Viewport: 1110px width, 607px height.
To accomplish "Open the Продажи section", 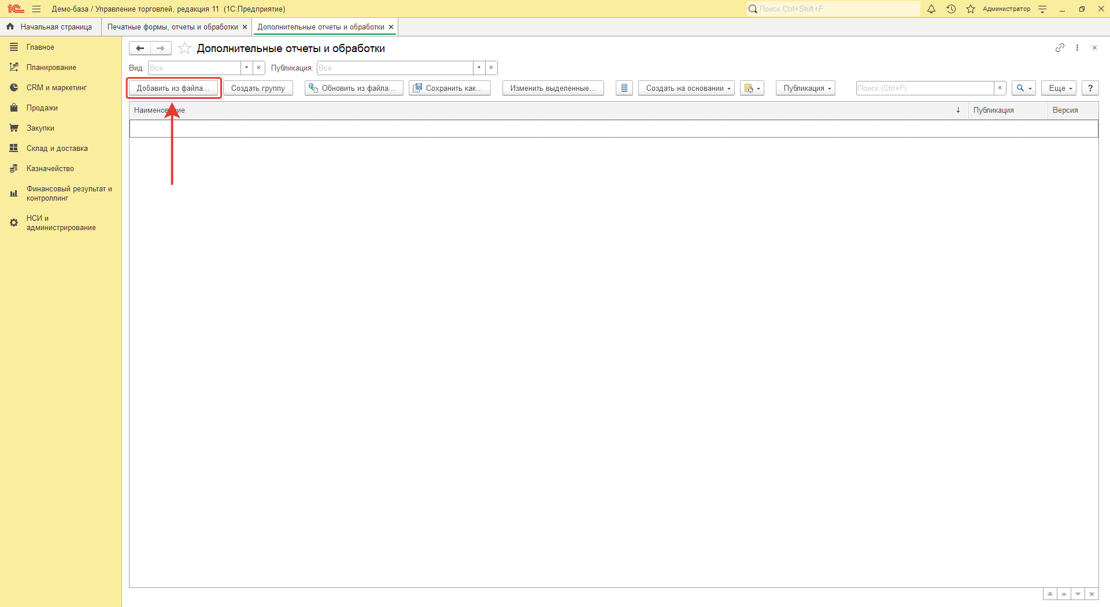I will tap(42, 108).
